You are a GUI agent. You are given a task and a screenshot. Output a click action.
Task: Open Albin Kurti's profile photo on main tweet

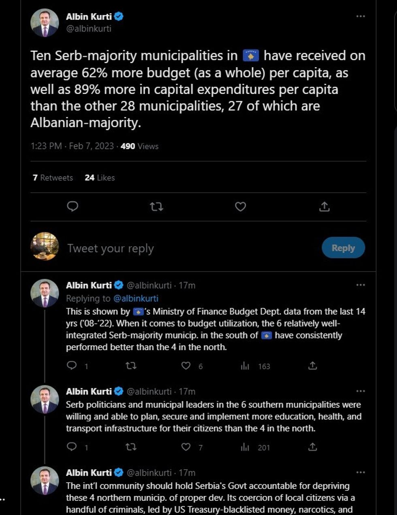point(45,23)
